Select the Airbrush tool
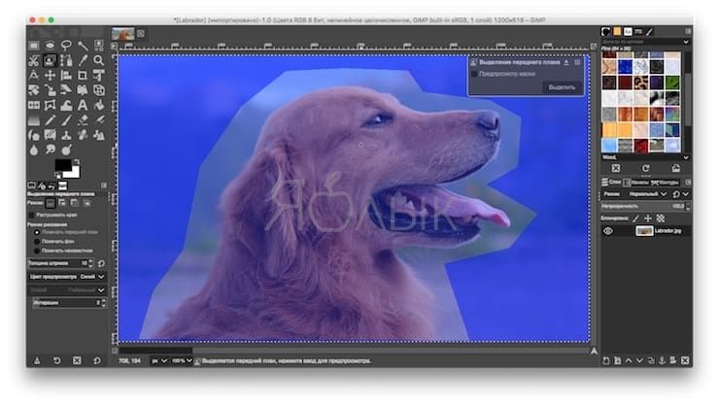The image size is (719, 405). point(98,120)
